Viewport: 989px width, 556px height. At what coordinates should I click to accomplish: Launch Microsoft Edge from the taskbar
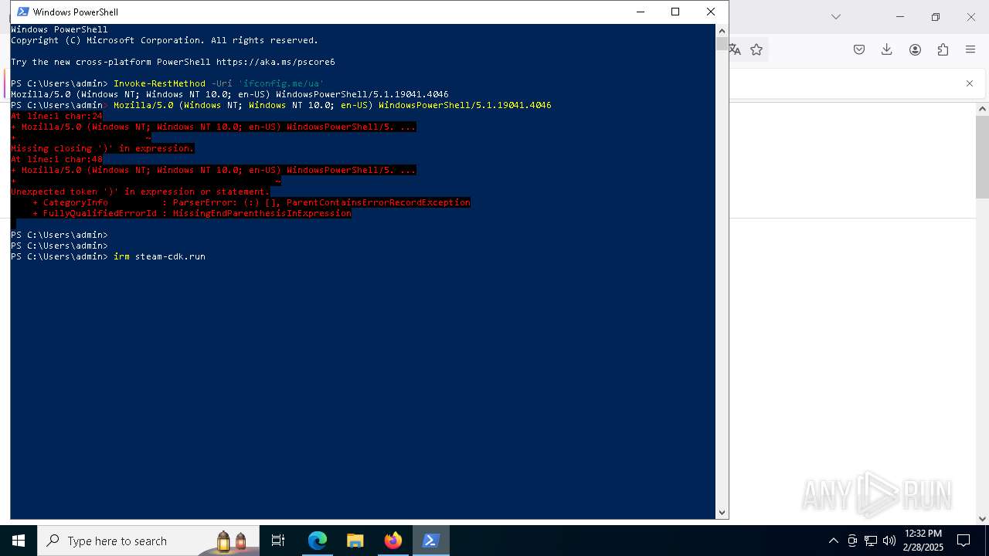point(318,541)
